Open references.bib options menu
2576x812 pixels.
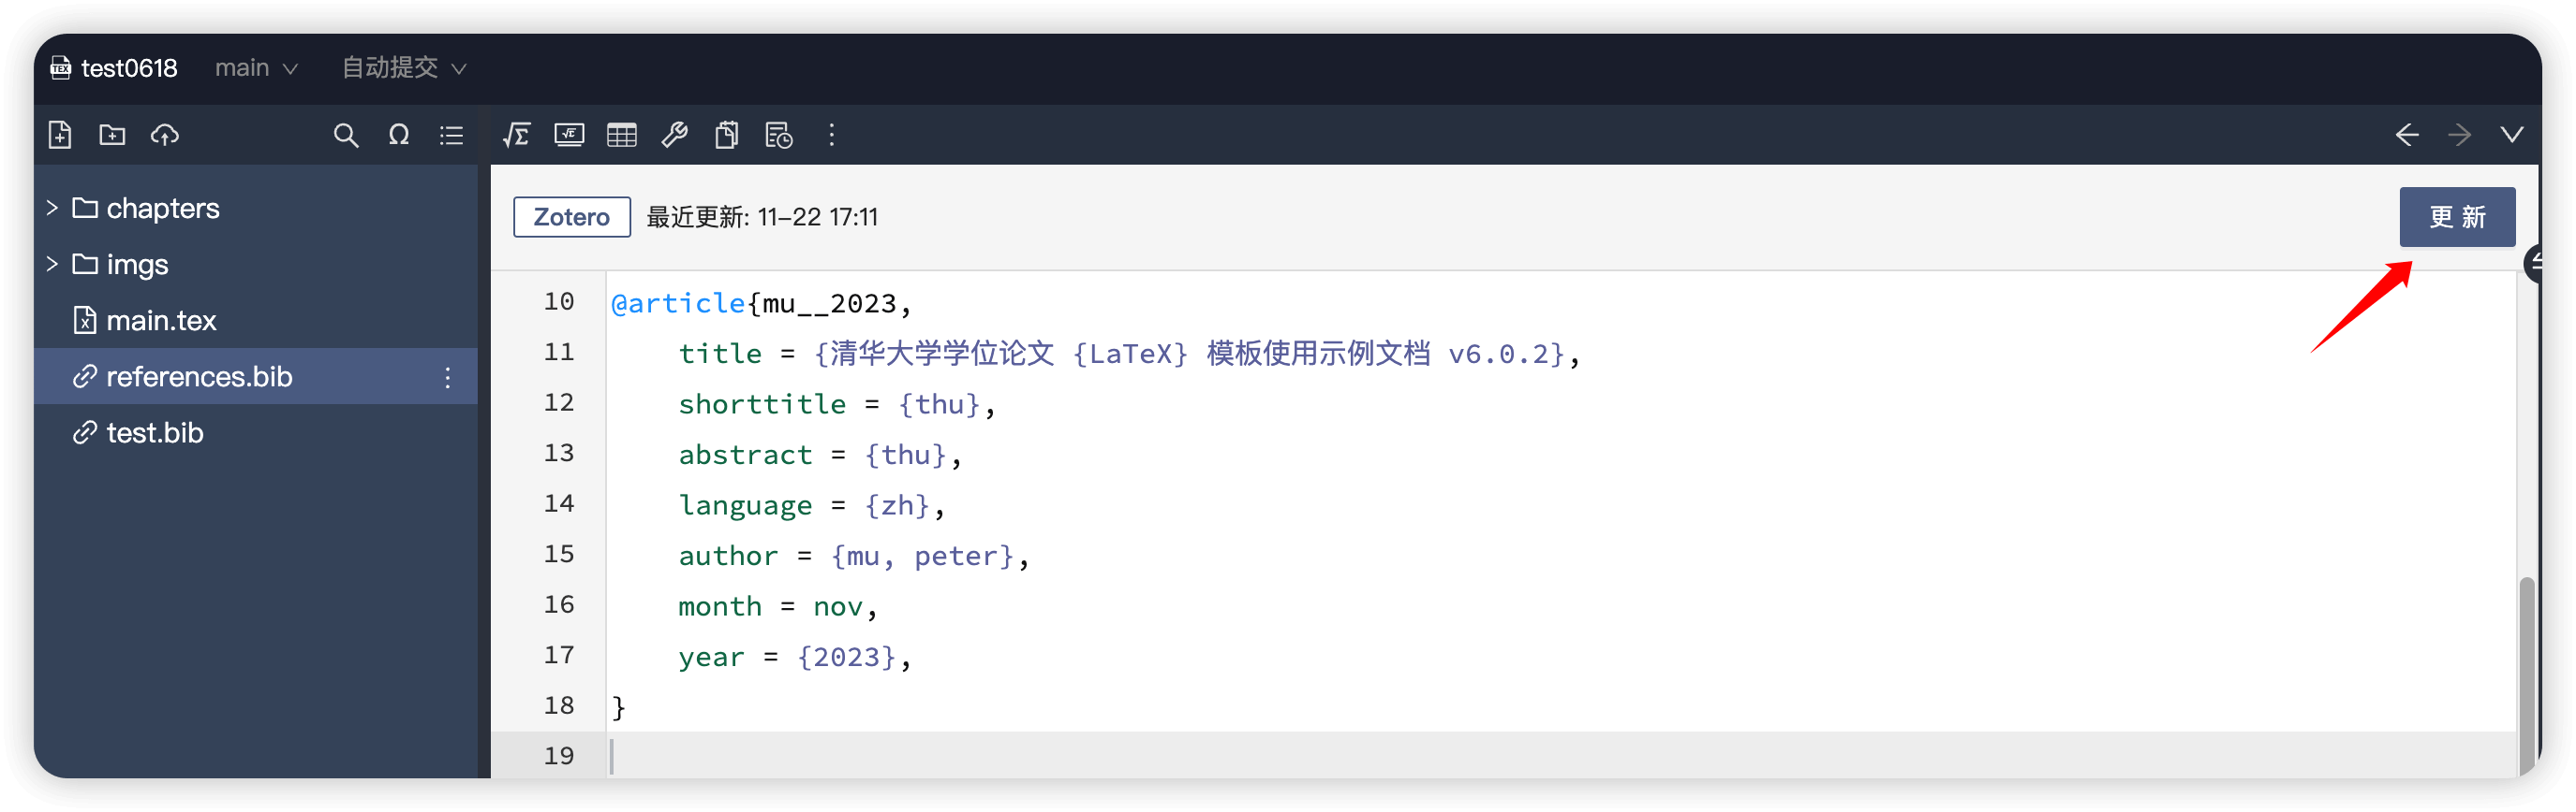(447, 378)
